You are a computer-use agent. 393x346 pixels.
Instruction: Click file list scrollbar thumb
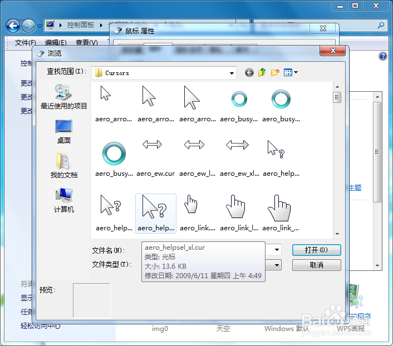click(337, 97)
